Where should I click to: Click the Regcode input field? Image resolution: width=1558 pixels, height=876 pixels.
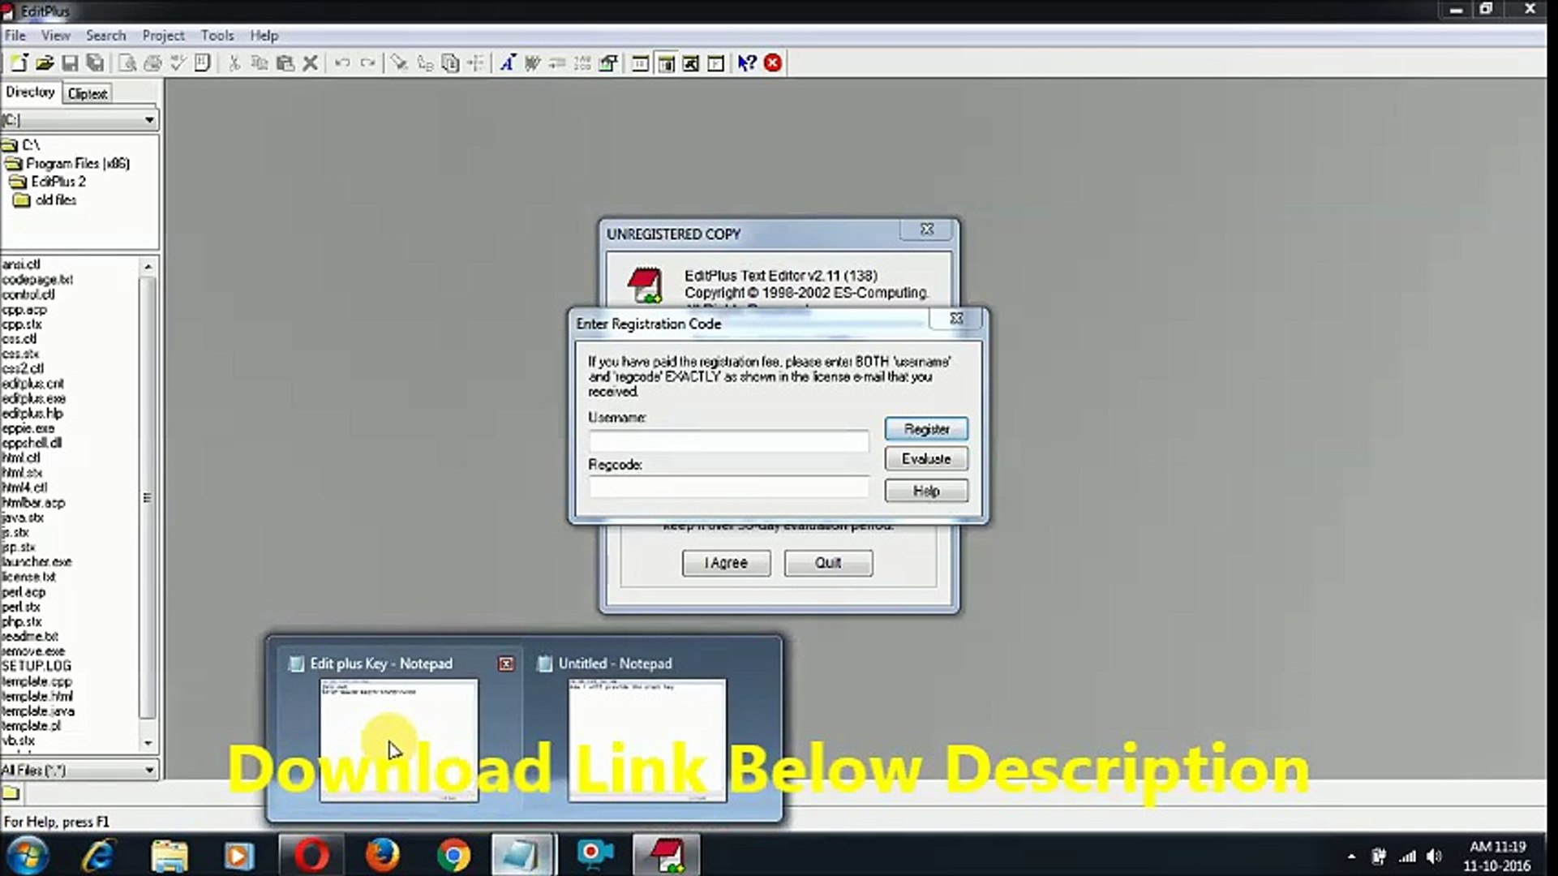pos(728,487)
